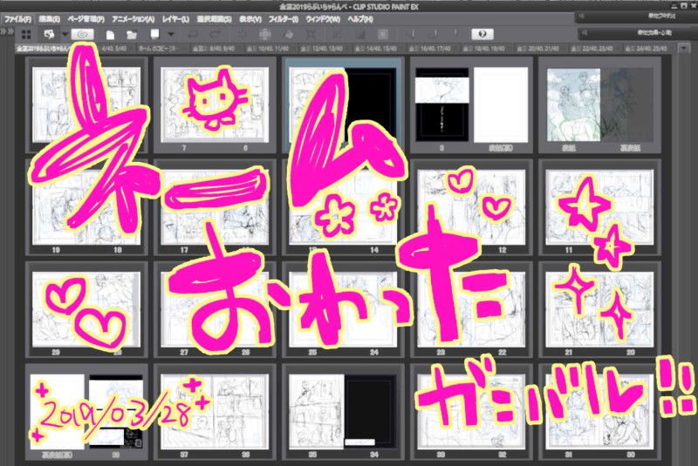Open the 編集(E) menu
This screenshot has width=698, height=466.
pos(49,19)
